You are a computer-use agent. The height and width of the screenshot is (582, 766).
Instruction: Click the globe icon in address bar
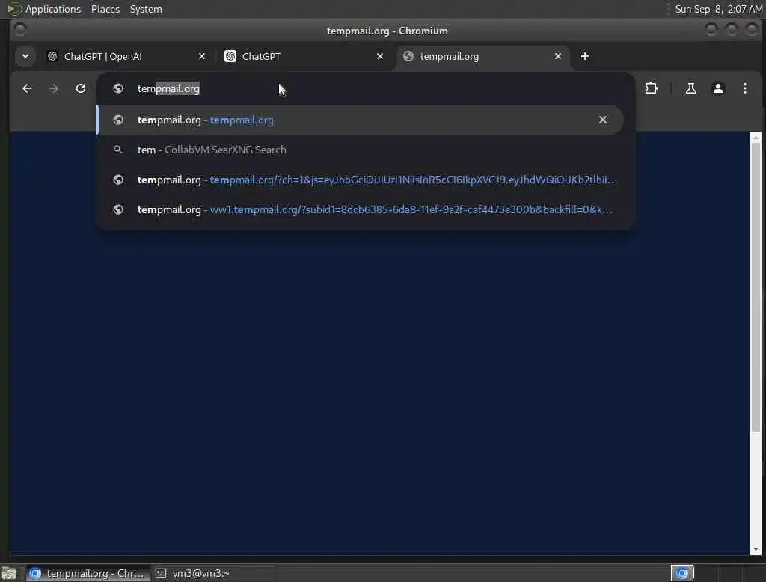(117, 88)
